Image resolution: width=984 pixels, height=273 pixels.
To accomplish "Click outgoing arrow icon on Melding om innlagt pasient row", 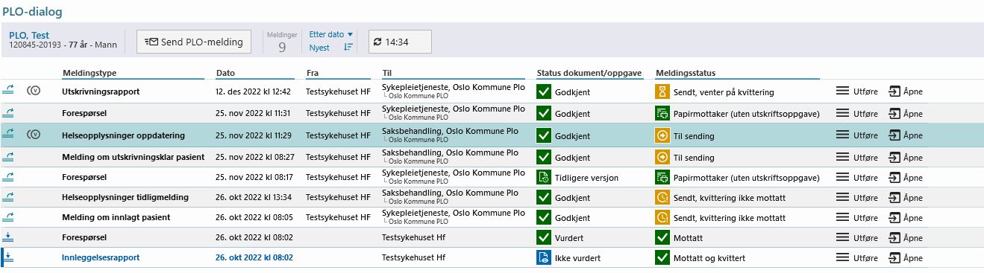I will (x=8, y=216).
